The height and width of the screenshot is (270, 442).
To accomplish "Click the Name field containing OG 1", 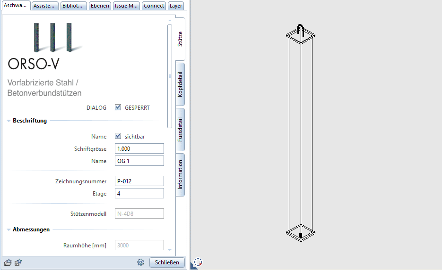I will pyautogui.click(x=139, y=161).
